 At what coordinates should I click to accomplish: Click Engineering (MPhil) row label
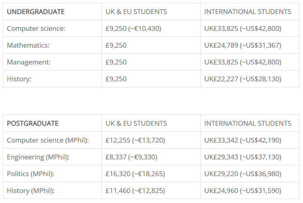coord(38,157)
